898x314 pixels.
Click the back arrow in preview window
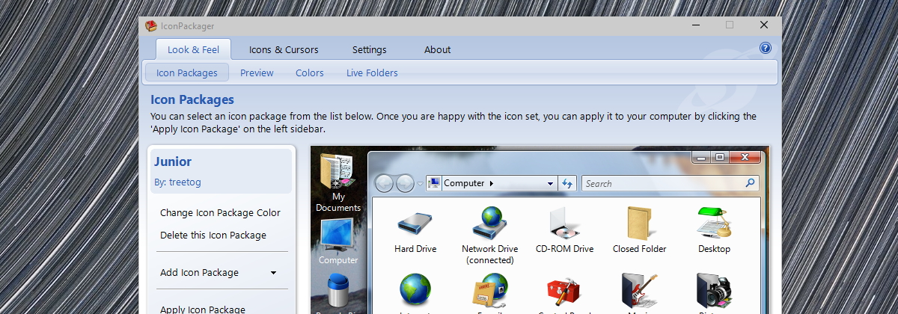coord(384,183)
